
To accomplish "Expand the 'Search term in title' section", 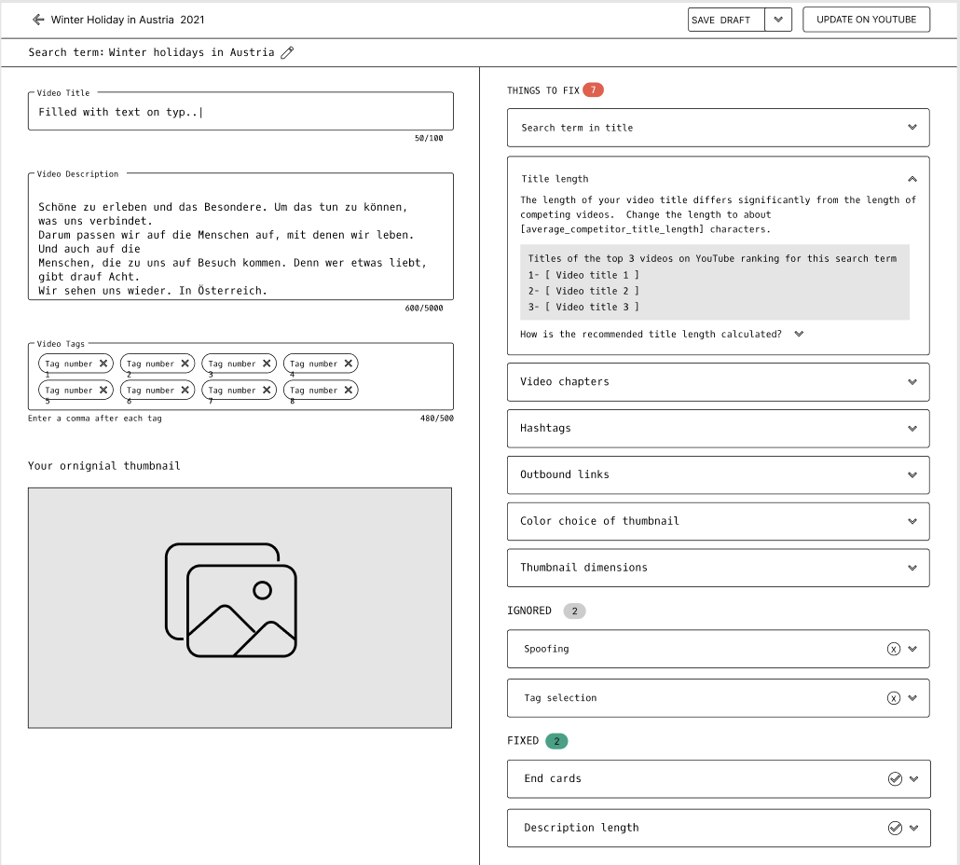I will click(912, 128).
